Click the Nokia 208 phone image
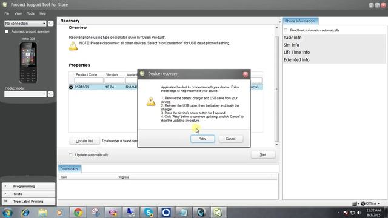 click(x=28, y=62)
